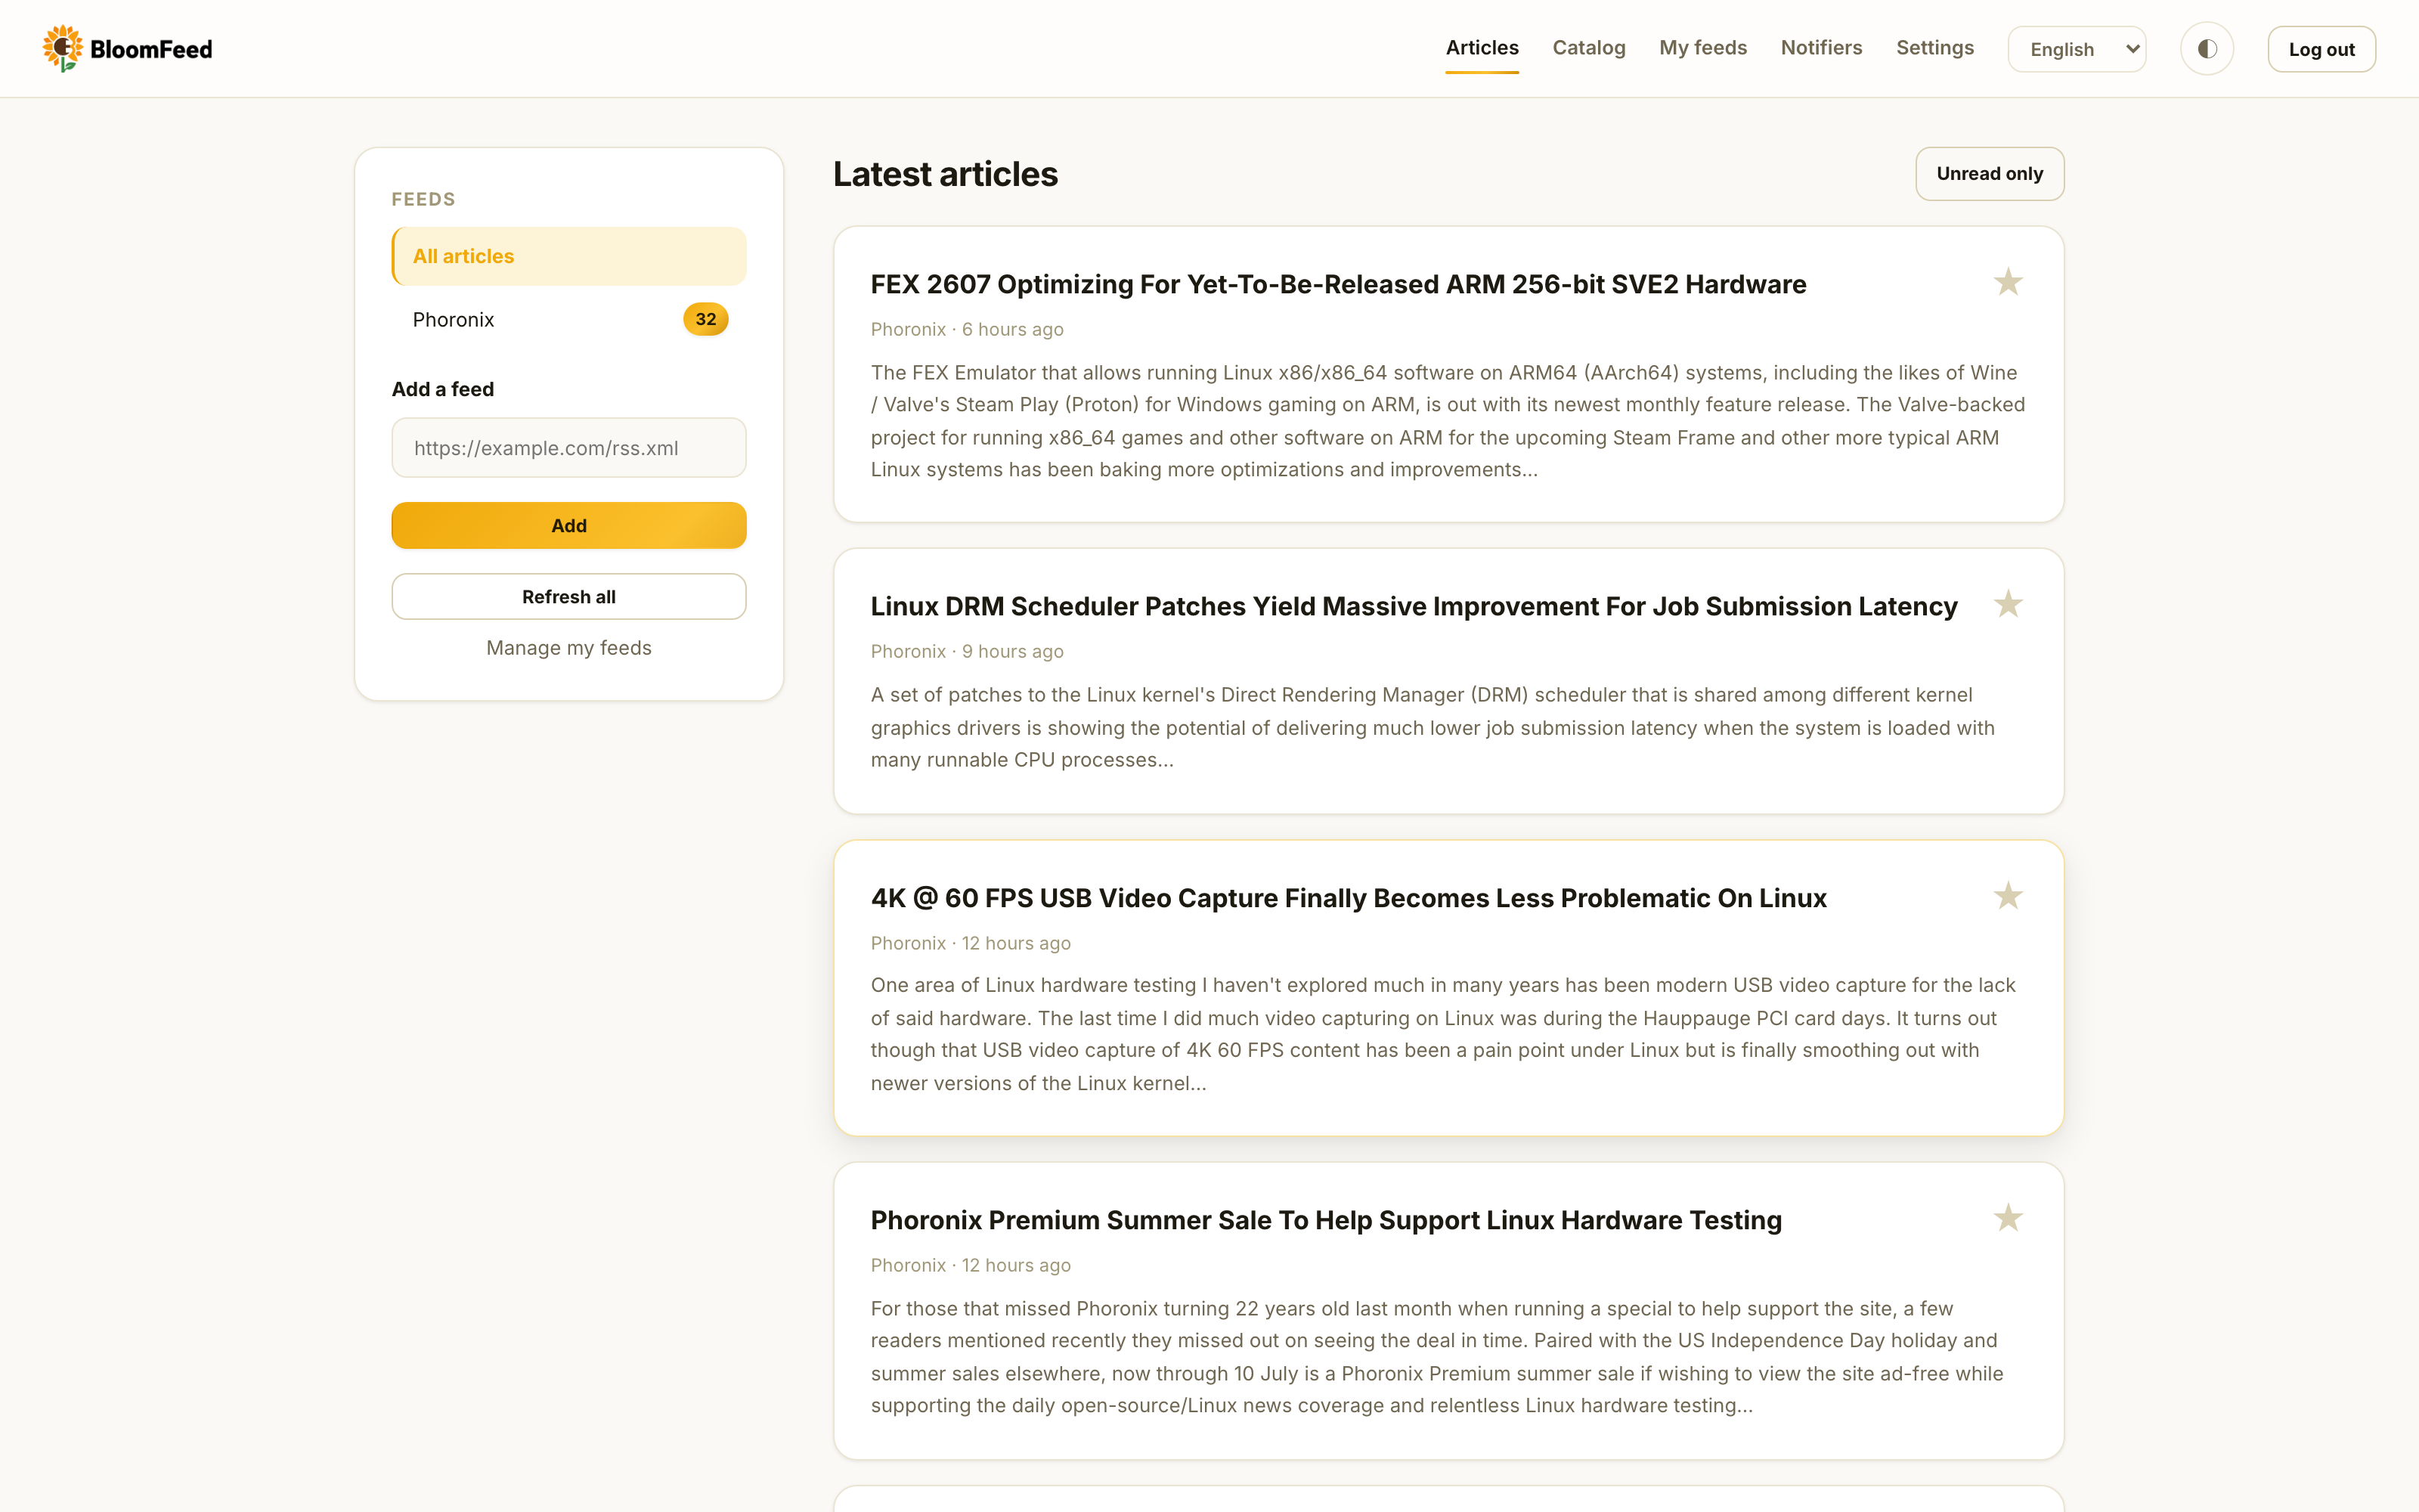Click the "Phoronix · 6 hours ago" metadata
The width and height of the screenshot is (2419, 1512).
point(967,329)
